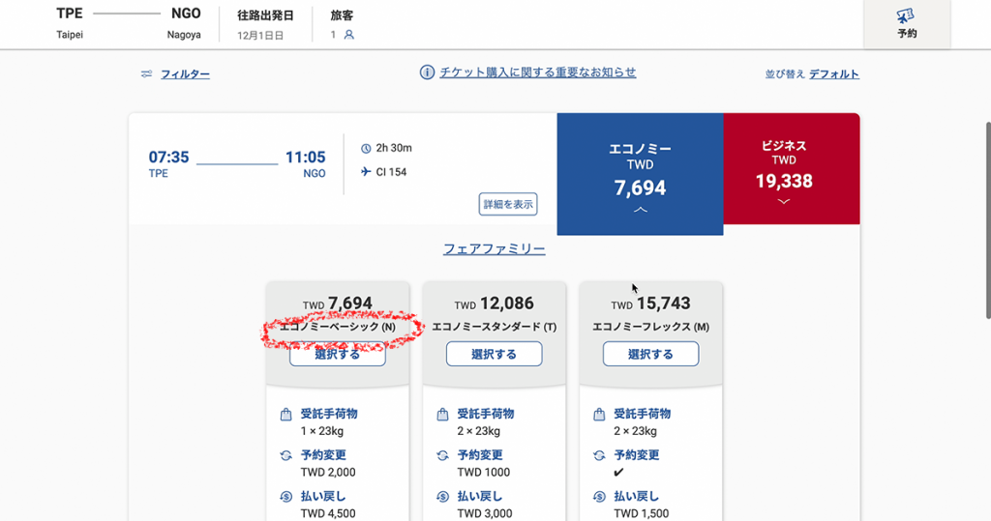
Task: Click the airplane icon next to CI 154
Action: click(x=366, y=172)
